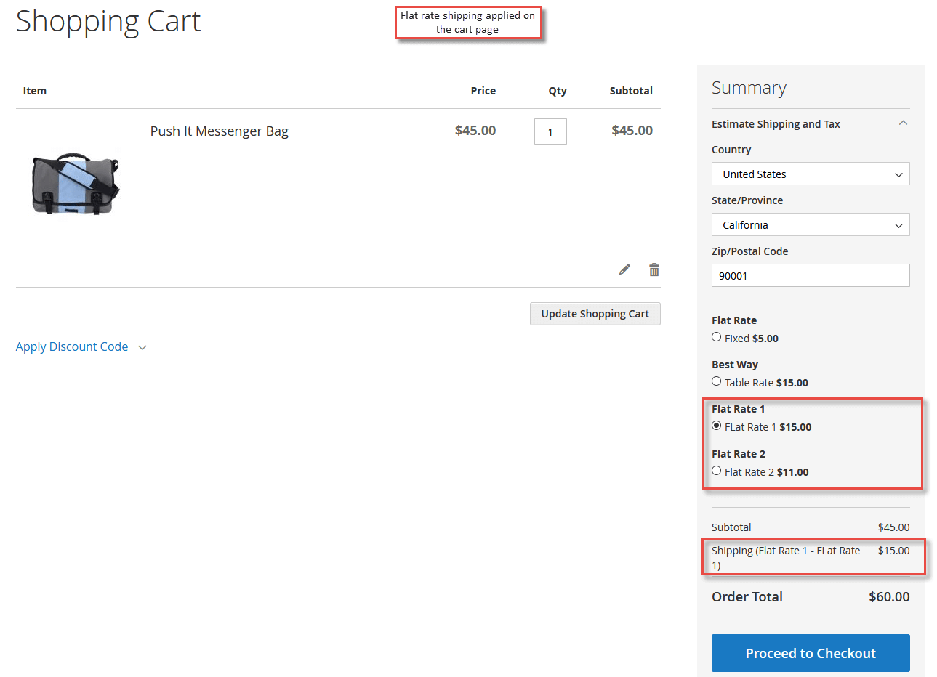Pick the Flat Rate 1 $15.00 radio
Screen dimensions: 937x677
(717, 426)
